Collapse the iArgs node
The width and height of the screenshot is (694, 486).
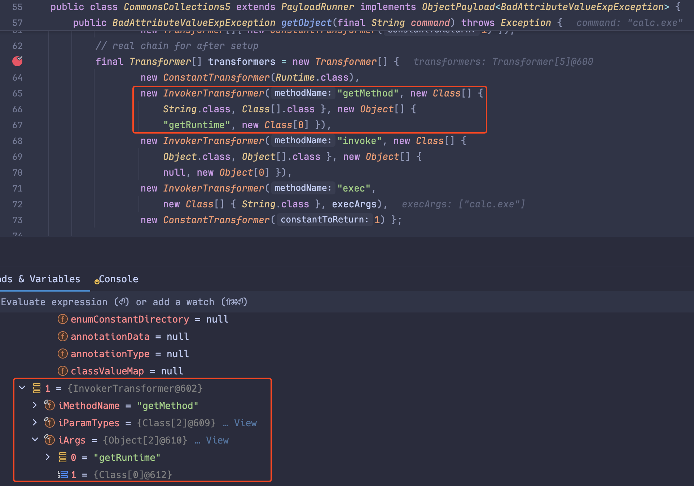[x=35, y=439]
